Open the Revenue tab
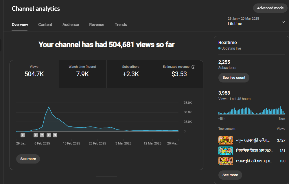This screenshot has height=184, width=289. [x=97, y=25]
